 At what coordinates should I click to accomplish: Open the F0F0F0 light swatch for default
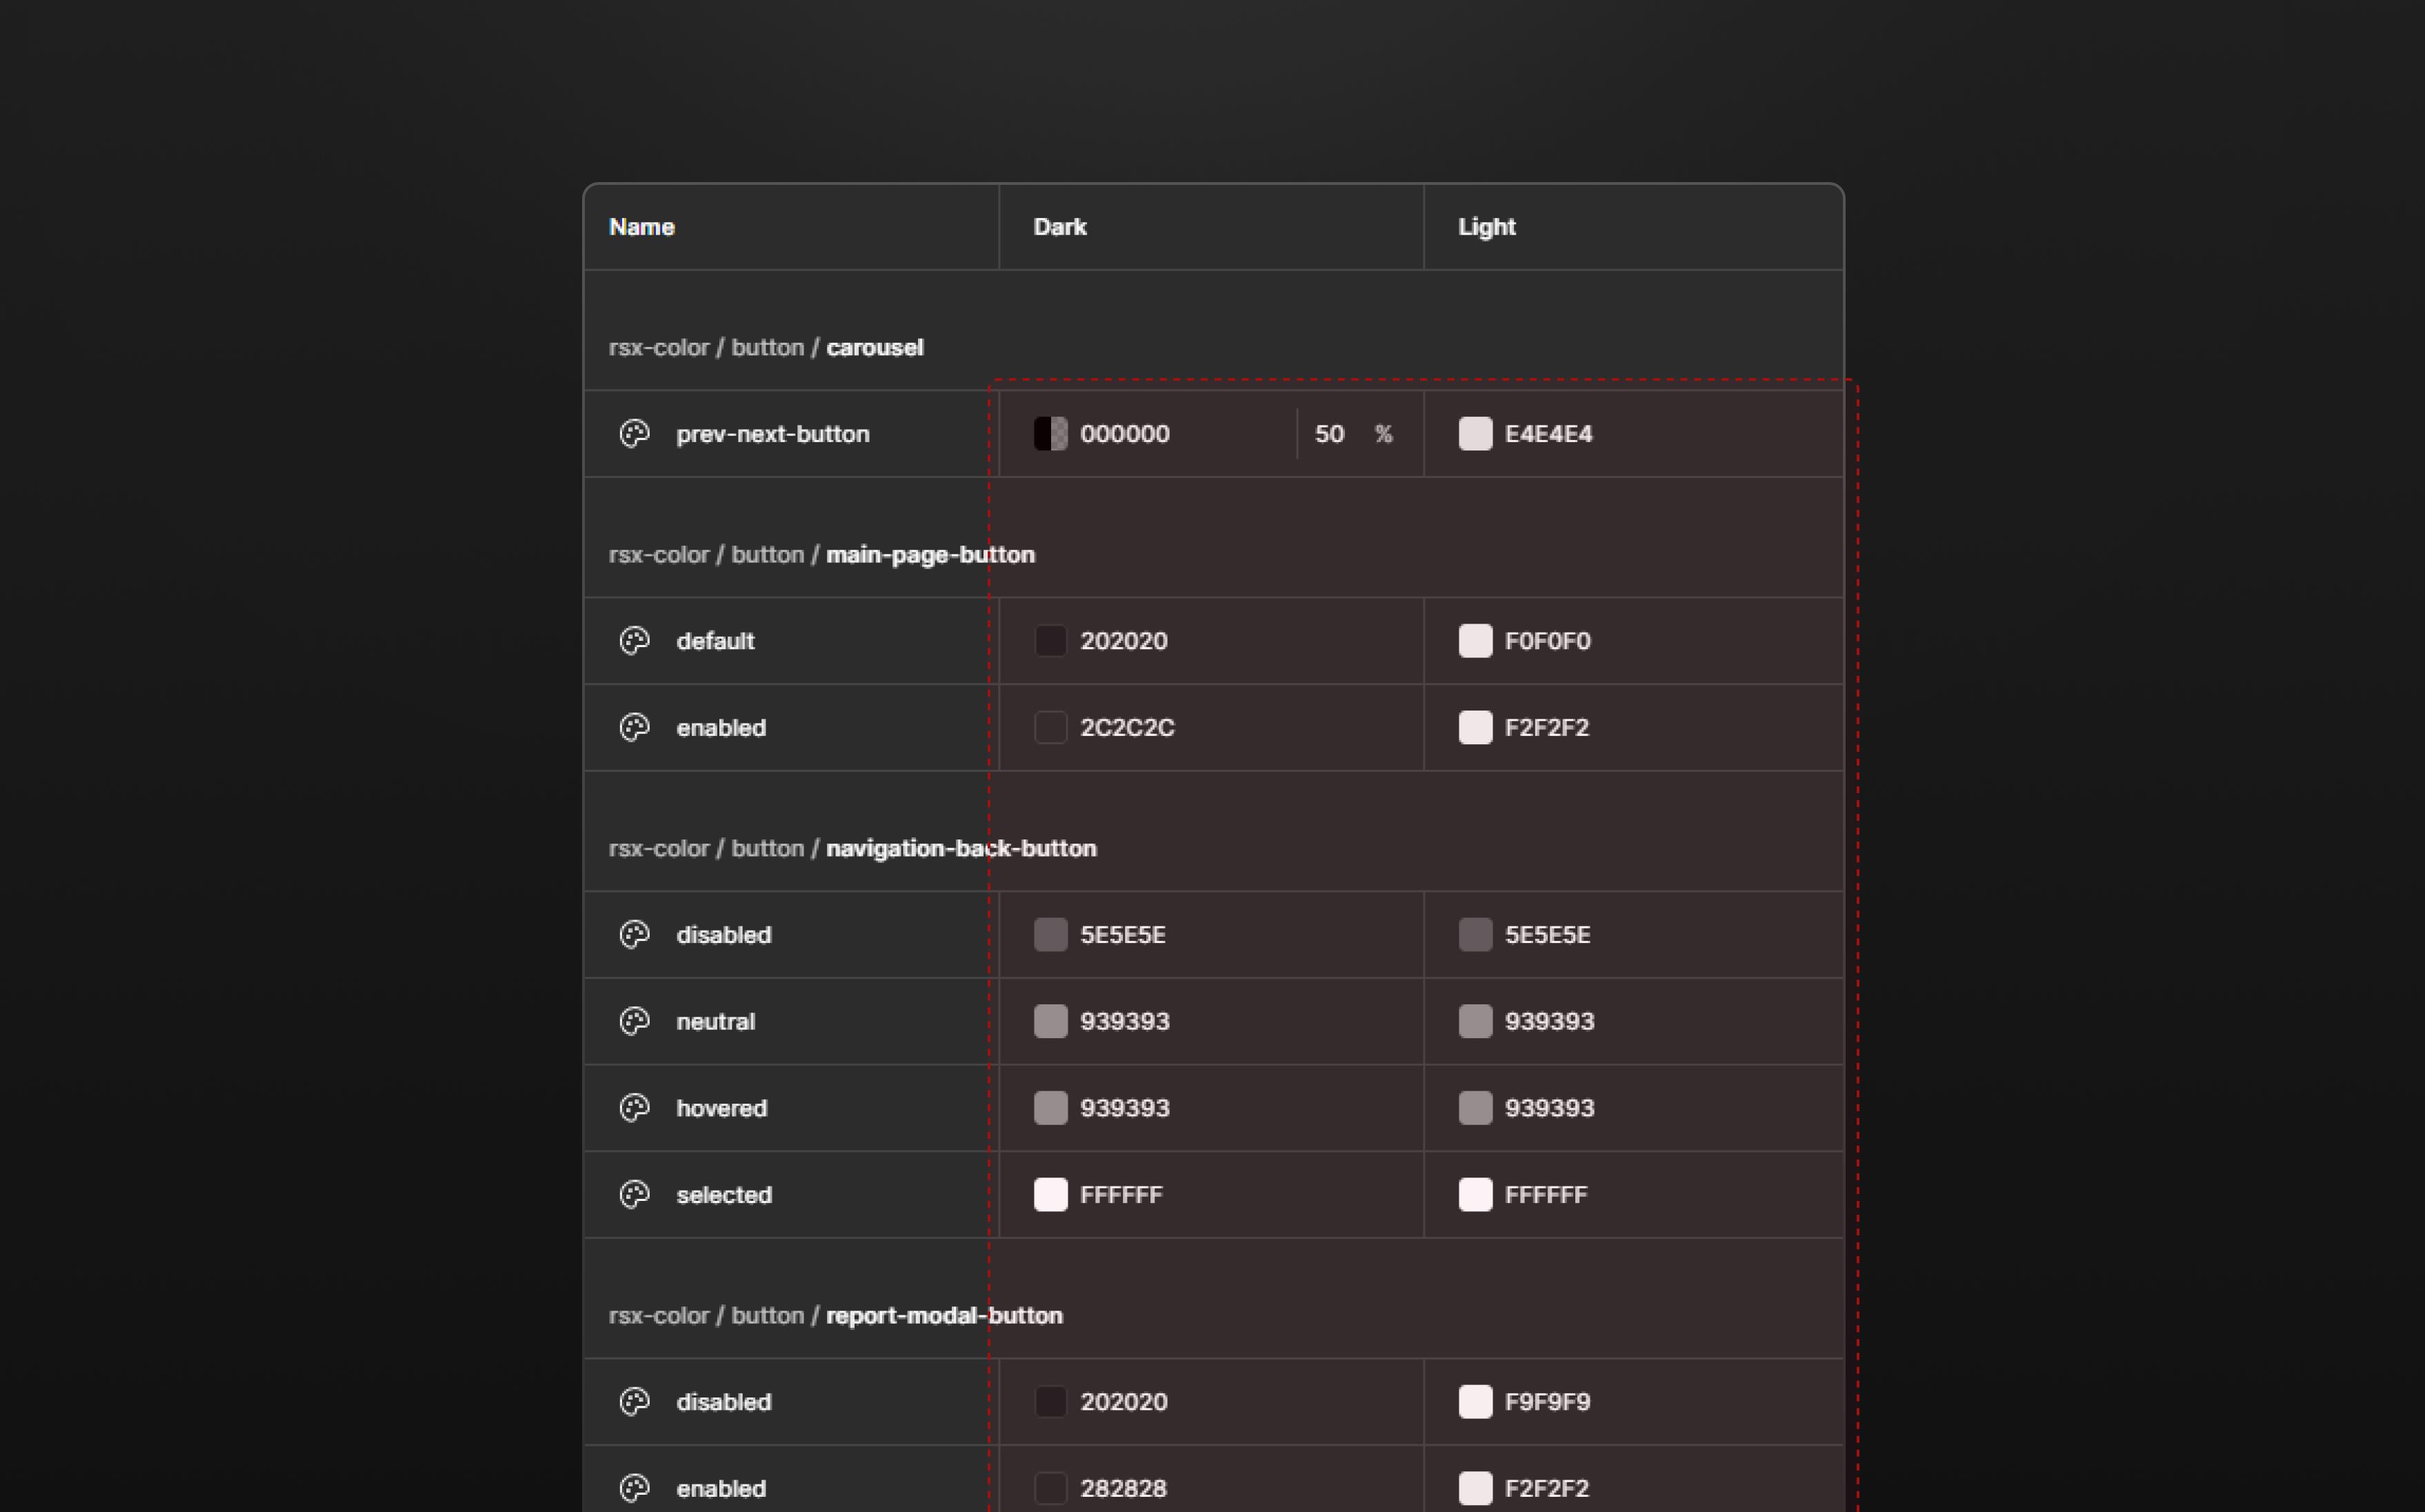click(x=1475, y=641)
